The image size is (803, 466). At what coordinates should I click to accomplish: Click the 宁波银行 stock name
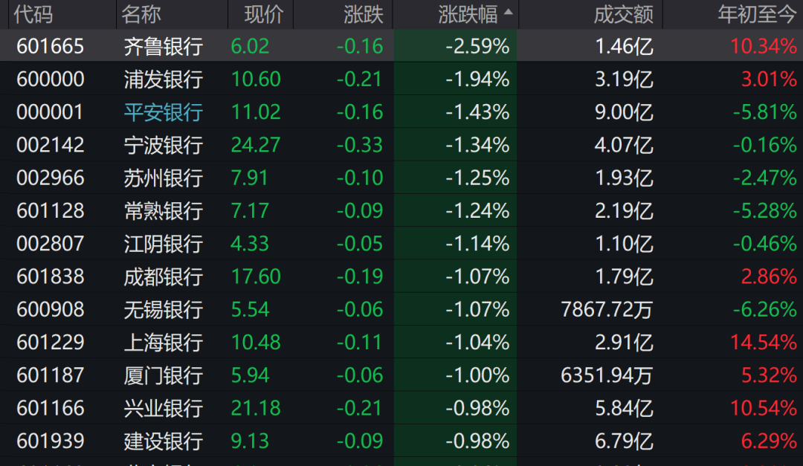pos(163,145)
